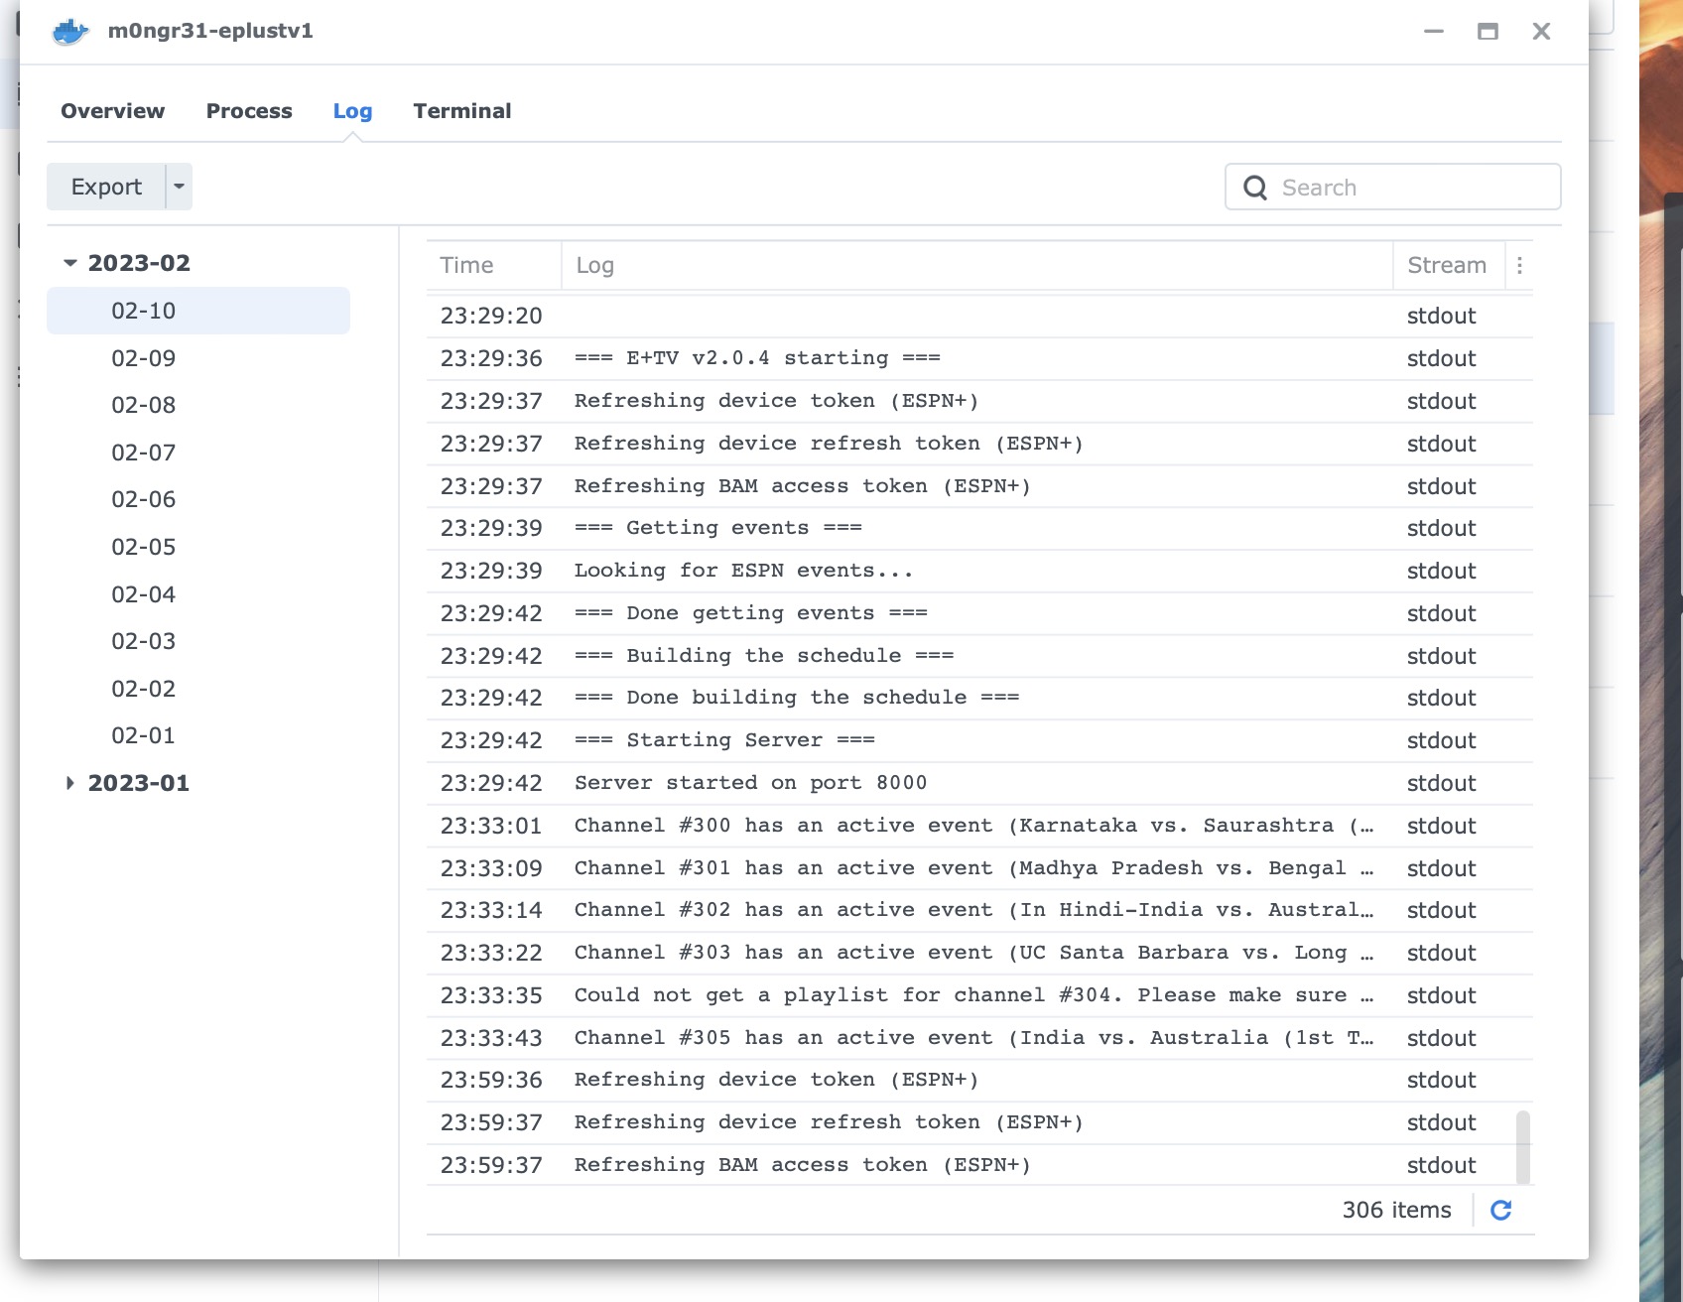Open the Terminal tab
Screen dimensions: 1683x1302
pyautogui.click(x=461, y=111)
